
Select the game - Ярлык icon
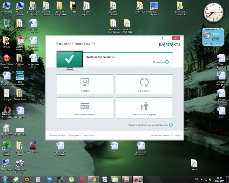[7, 149]
